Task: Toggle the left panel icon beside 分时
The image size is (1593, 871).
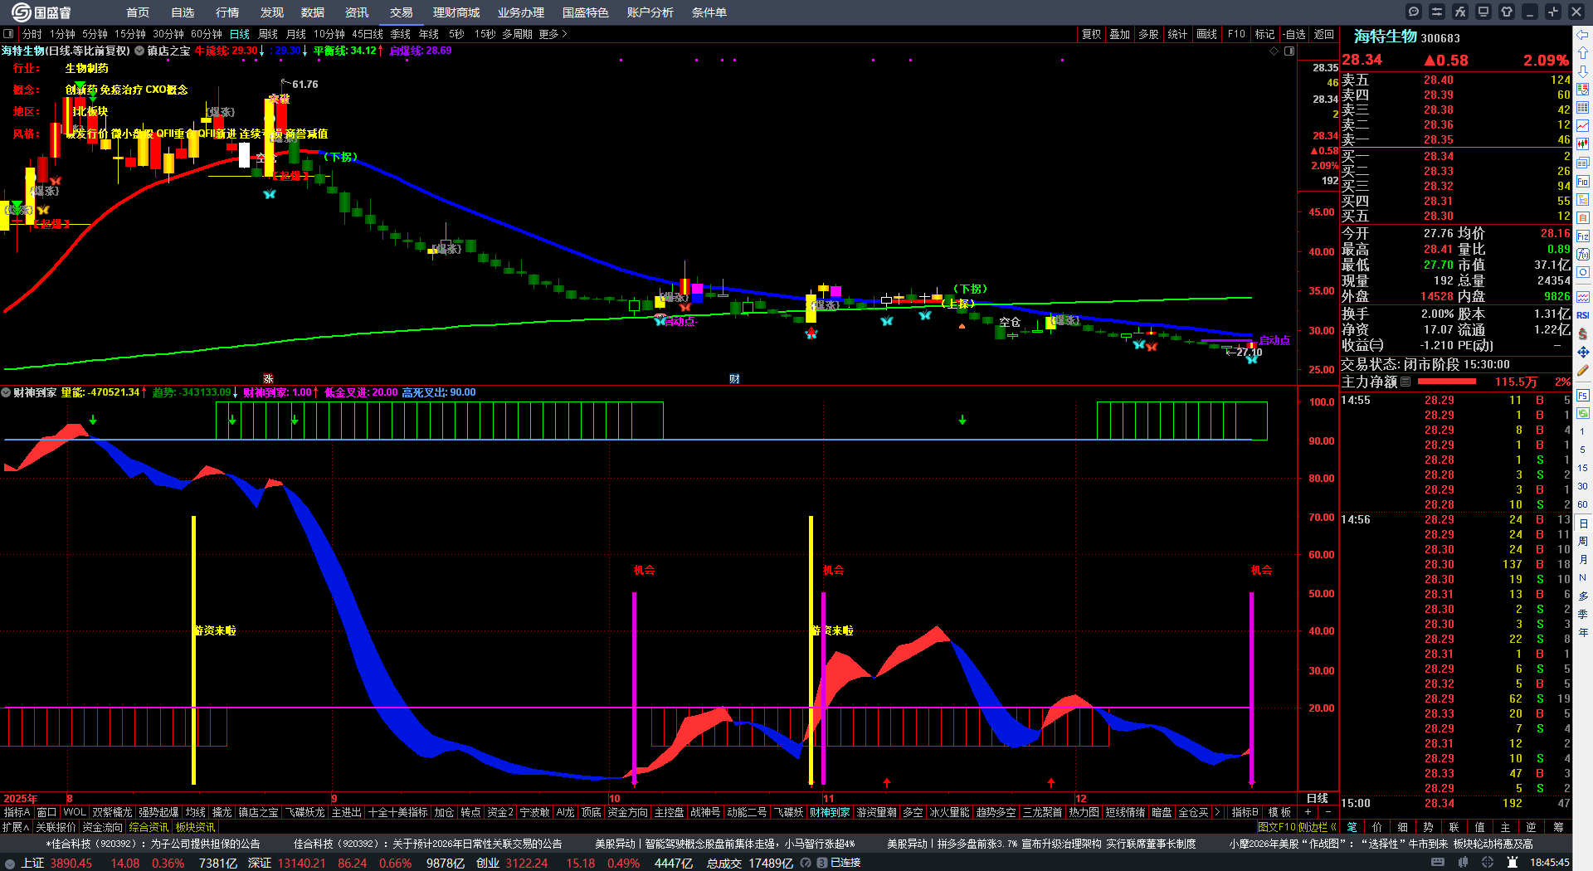Action: point(8,34)
